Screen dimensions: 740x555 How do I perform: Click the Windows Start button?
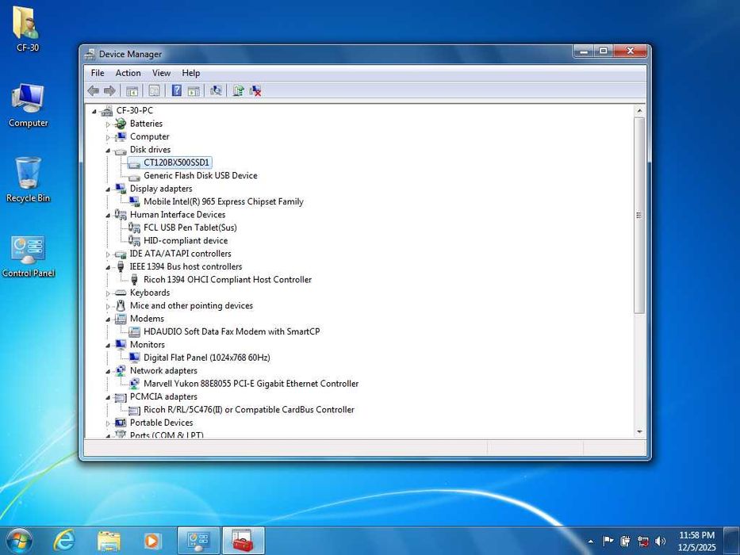(x=17, y=541)
